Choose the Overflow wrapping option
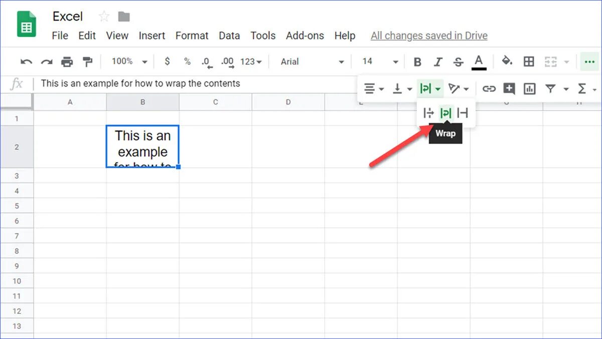602x339 pixels. click(428, 113)
